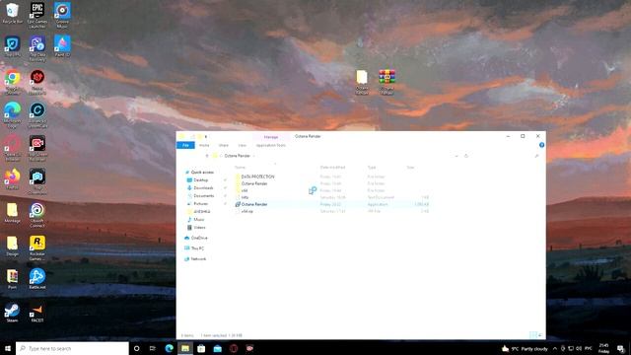This screenshot has width=631, height=355.
Task: Select the Octane Render WinRAR archive on desktop
Action: coord(386,82)
